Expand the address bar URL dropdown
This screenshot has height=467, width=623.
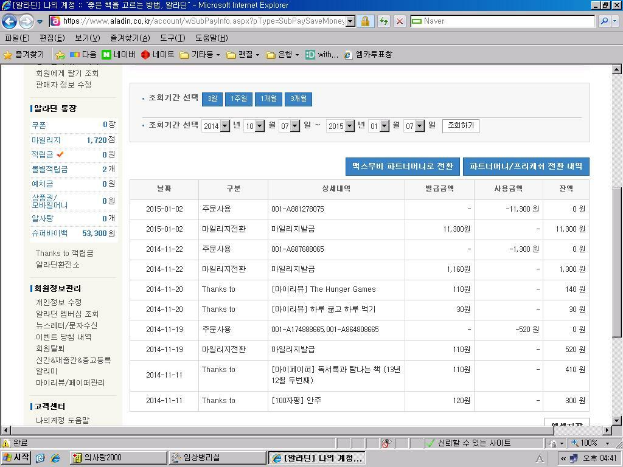tap(350, 21)
